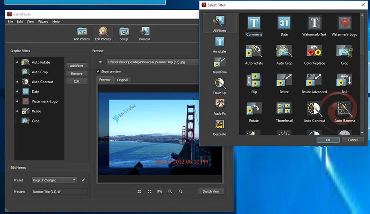Enable the Auto Crop filter checkbox
370x214 pixels.
coord(17,72)
